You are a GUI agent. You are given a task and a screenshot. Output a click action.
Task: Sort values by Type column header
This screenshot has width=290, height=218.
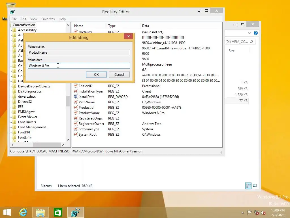123,26
